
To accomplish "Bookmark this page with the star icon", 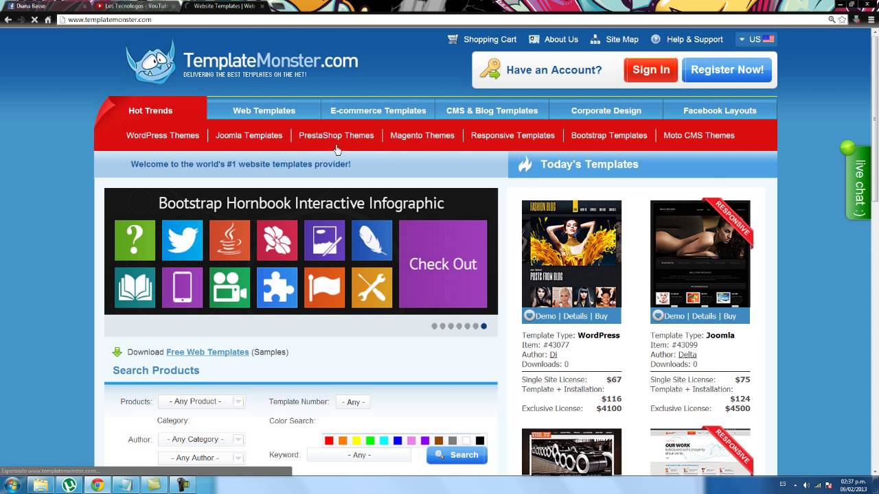I will point(843,19).
